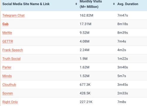Visit the Right Only link
The image size is (147, 106).
click(x=10, y=102)
